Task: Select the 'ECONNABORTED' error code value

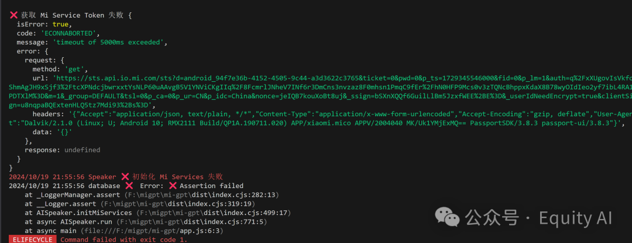Action: coord(68,33)
